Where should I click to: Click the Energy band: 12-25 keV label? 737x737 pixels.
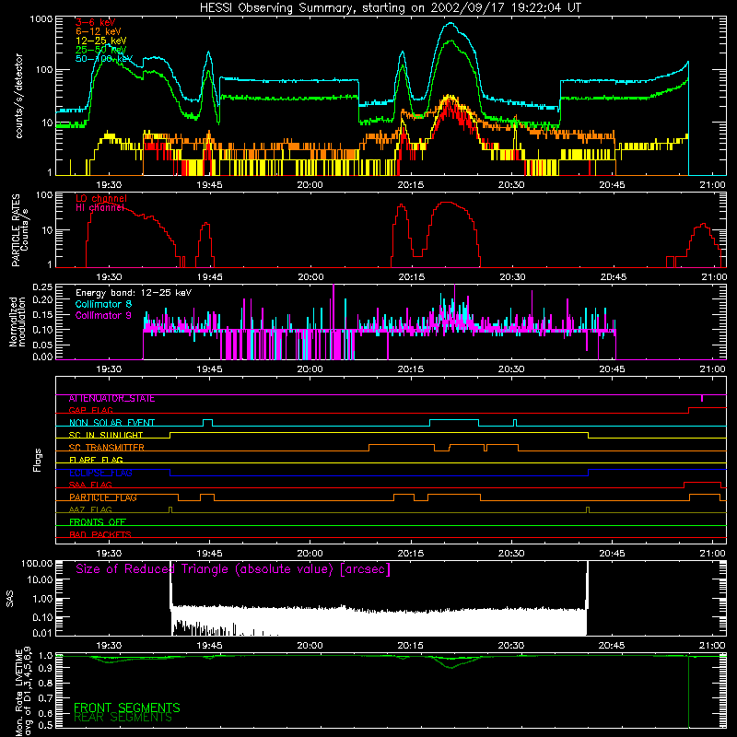click(134, 293)
